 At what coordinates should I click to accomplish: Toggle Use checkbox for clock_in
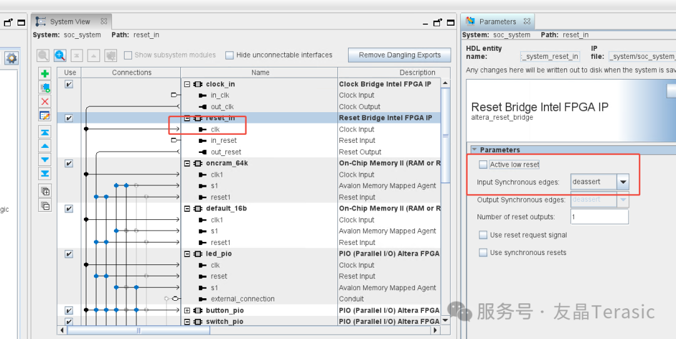(x=69, y=84)
